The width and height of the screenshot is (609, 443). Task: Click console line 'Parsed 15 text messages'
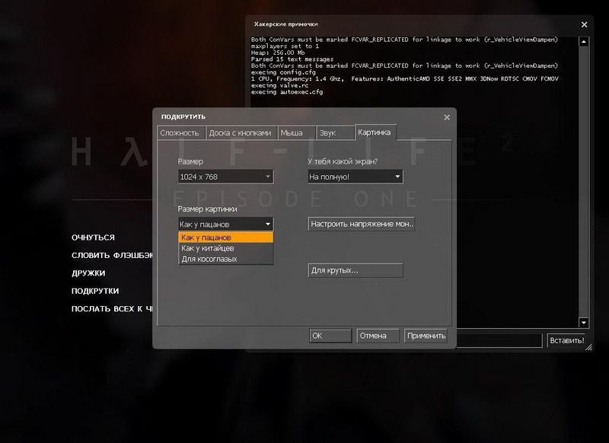pyautogui.click(x=292, y=59)
